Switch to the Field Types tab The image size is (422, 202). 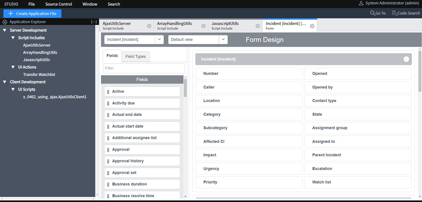136,57
